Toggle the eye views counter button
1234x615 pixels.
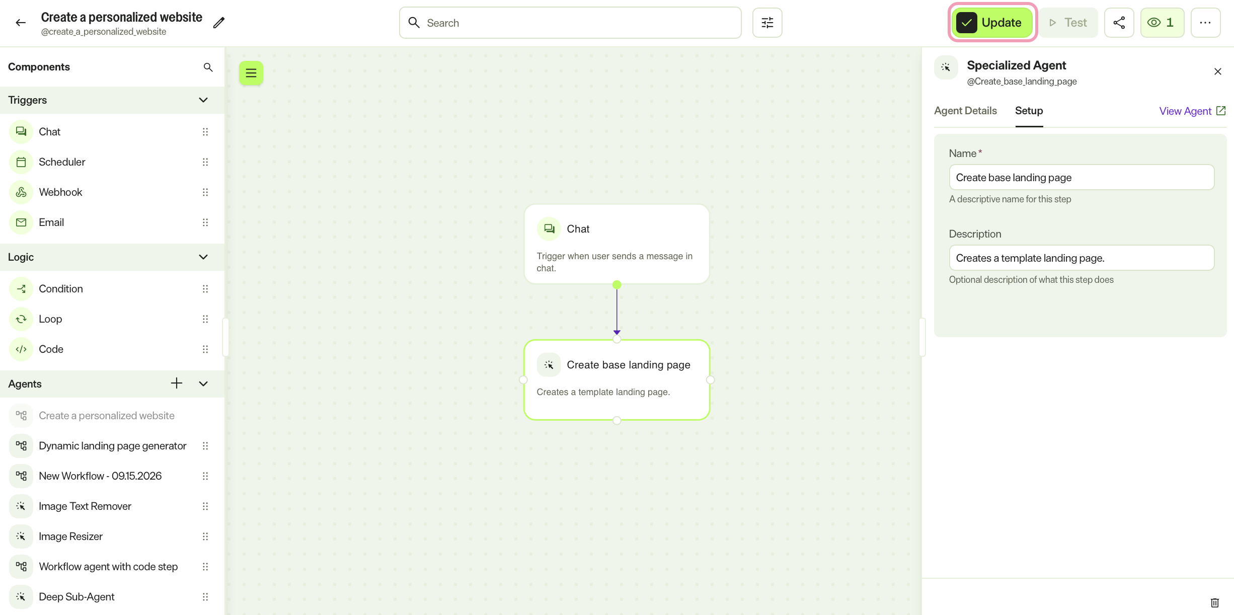point(1162,23)
